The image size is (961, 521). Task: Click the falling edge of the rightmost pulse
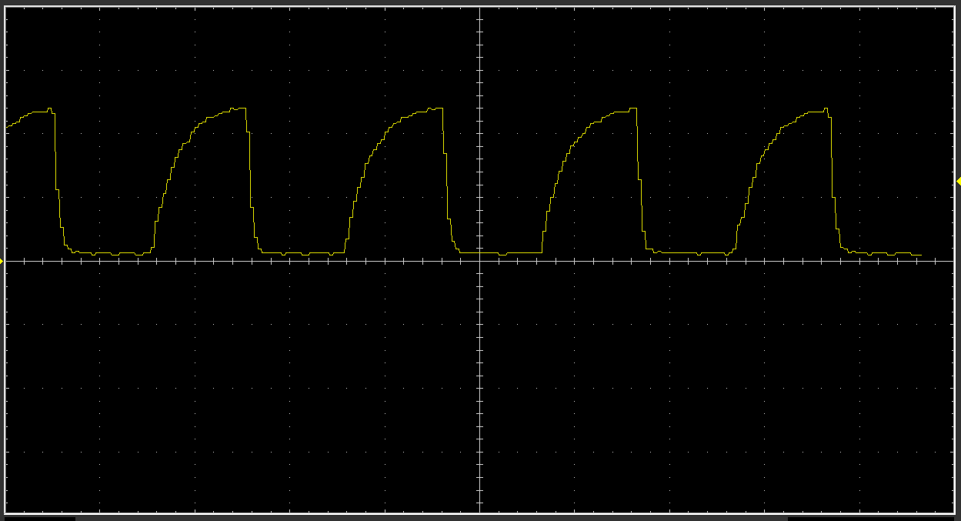[834, 185]
